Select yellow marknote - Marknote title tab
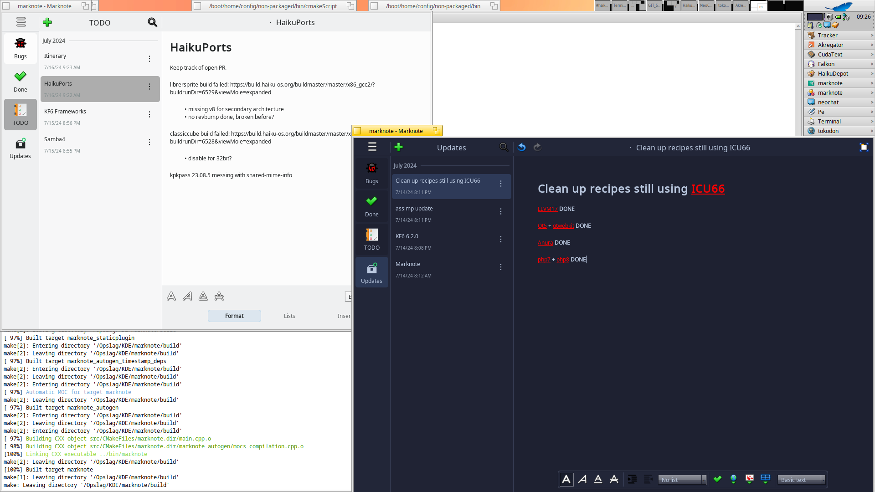Image resolution: width=875 pixels, height=492 pixels. tap(396, 131)
